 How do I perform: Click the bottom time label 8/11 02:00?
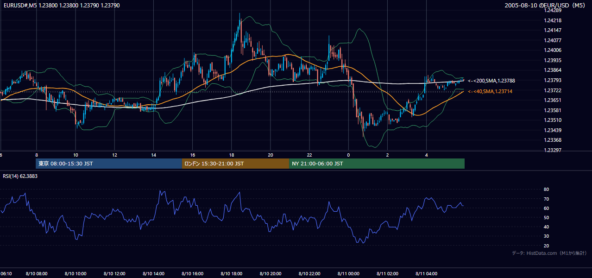[x=387, y=274]
